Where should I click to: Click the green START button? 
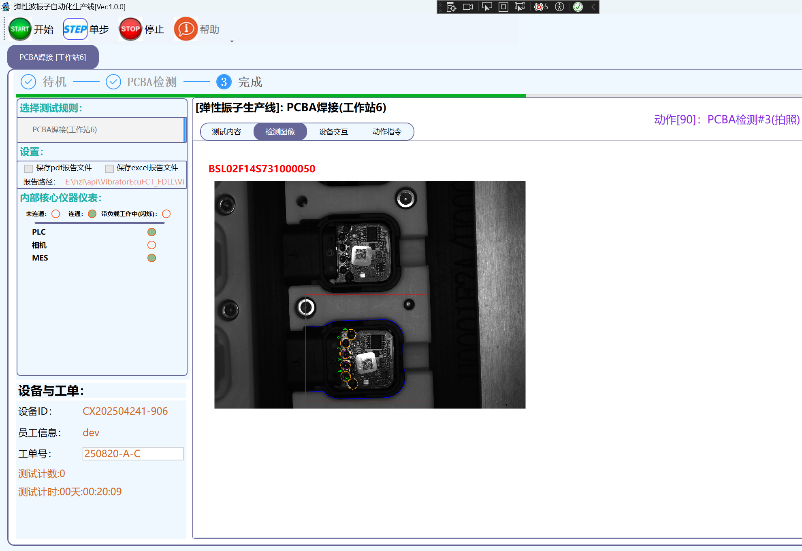(20, 29)
